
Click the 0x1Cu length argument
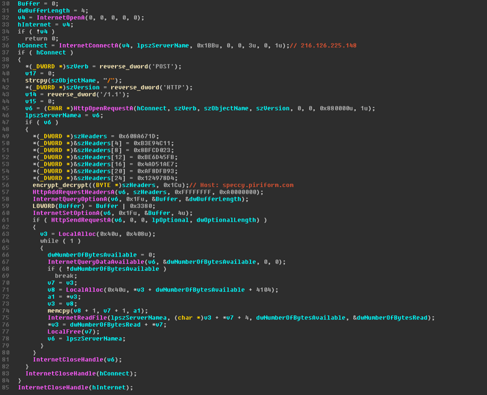click(x=174, y=185)
